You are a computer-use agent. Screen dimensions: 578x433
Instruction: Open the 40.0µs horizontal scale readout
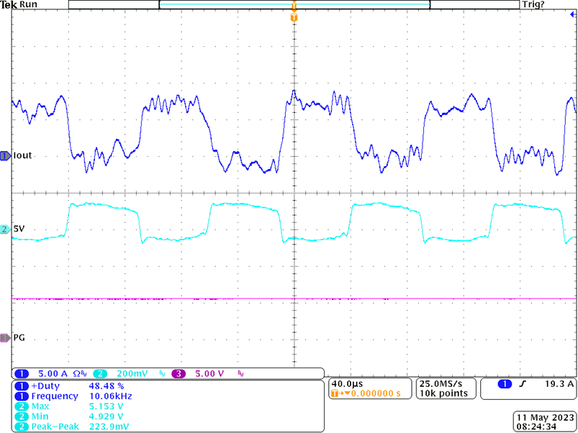344,383
